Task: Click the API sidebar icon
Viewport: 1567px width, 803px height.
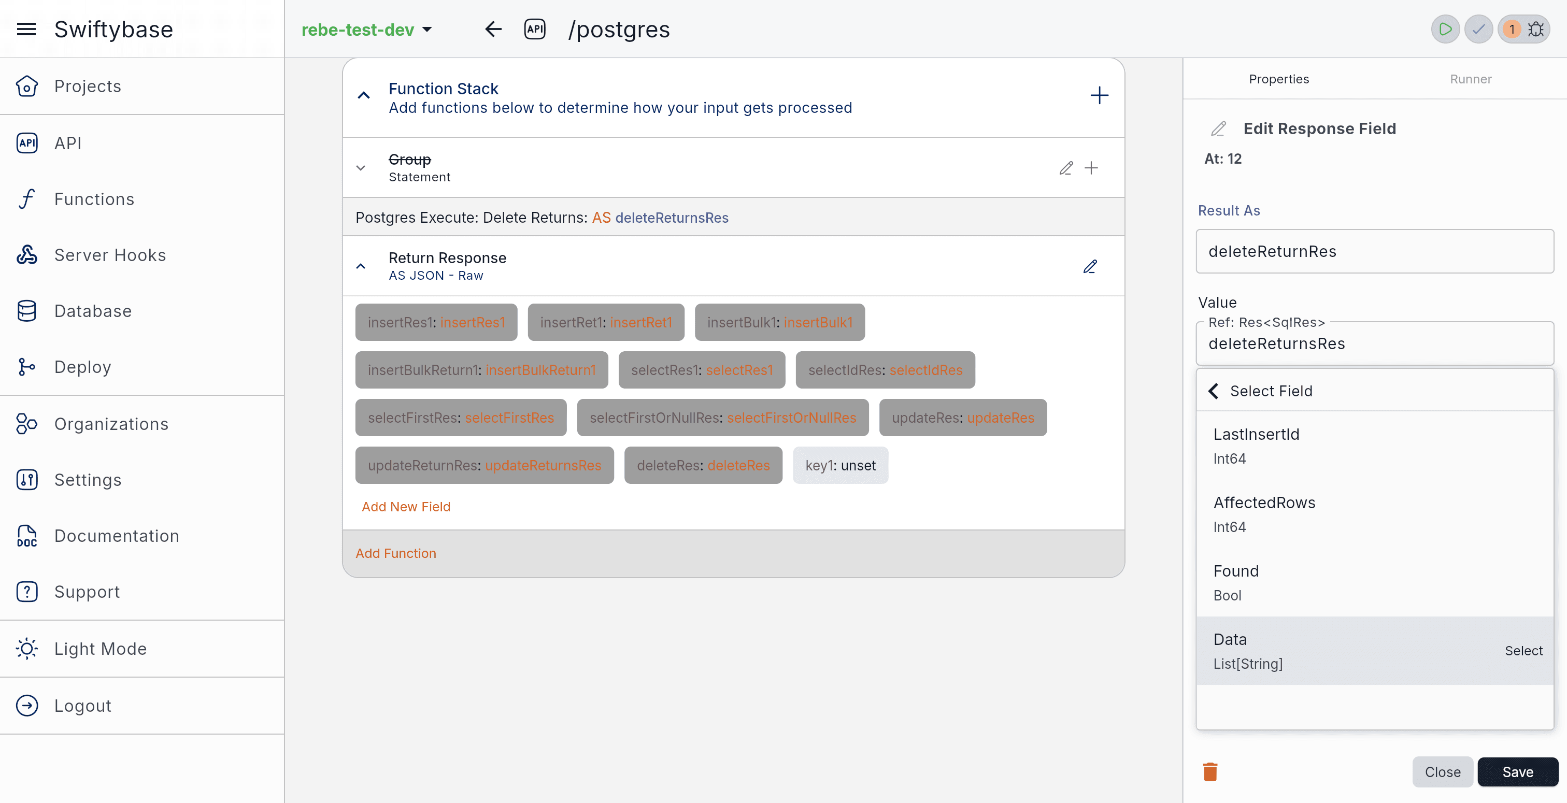Action: coord(27,143)
